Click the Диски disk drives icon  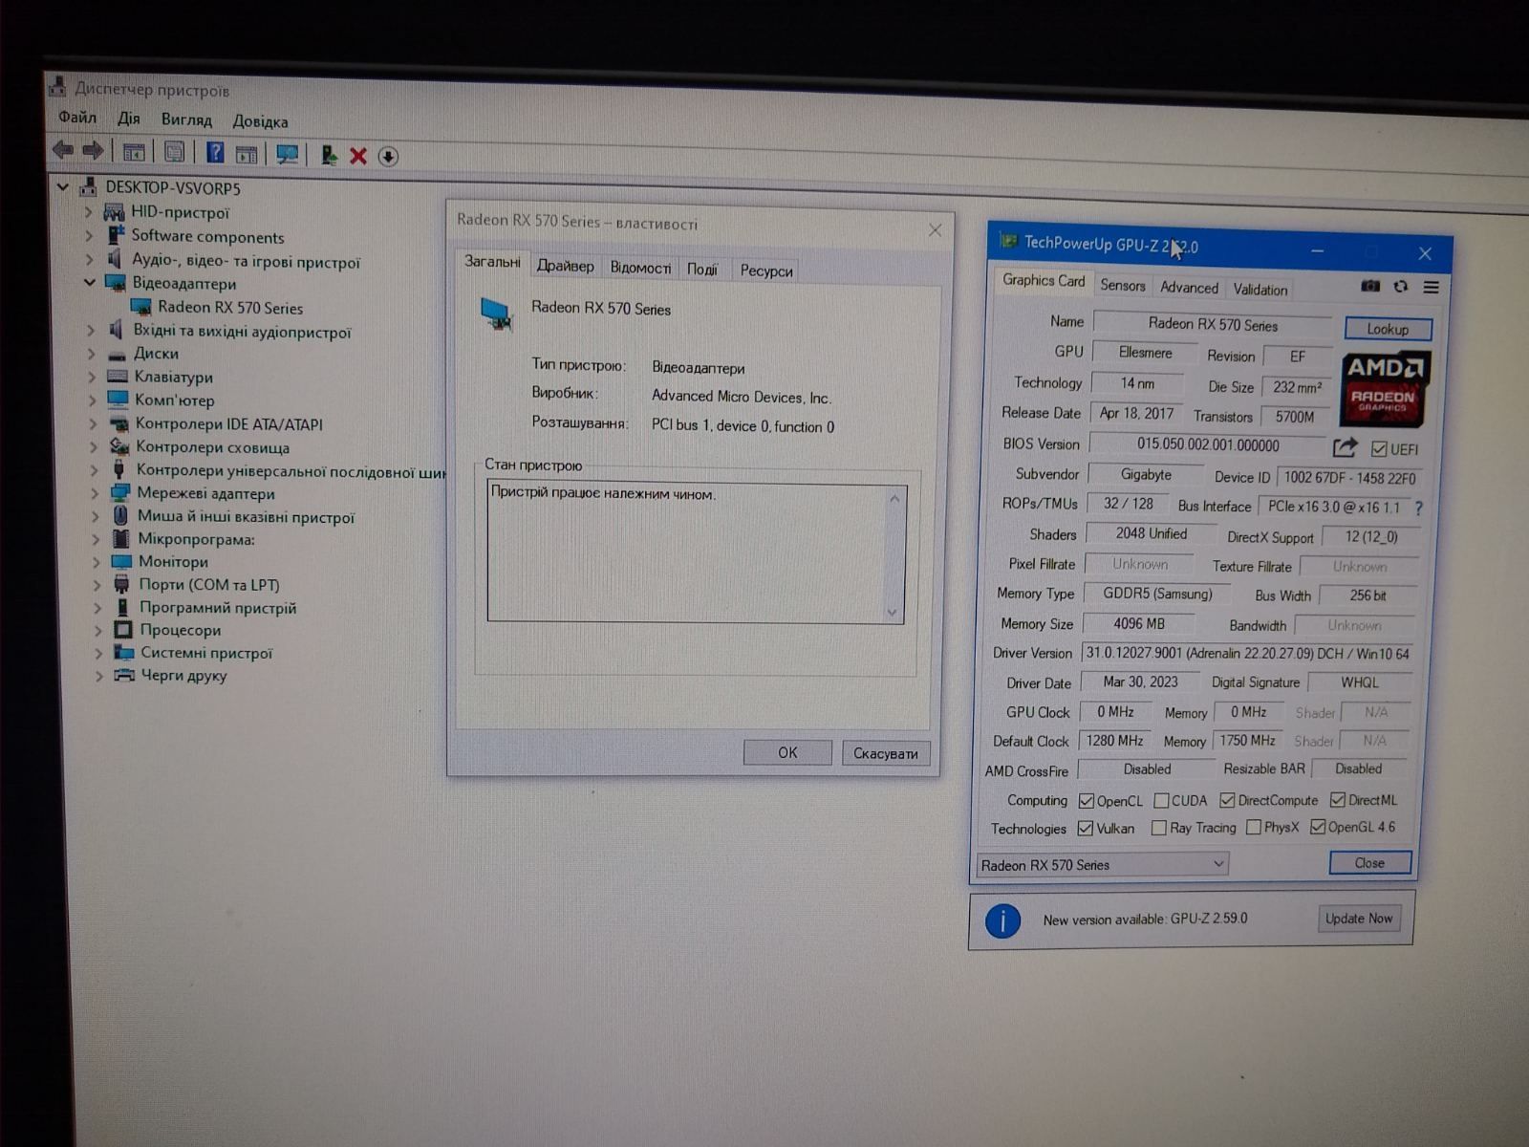[x=117, y=355]
